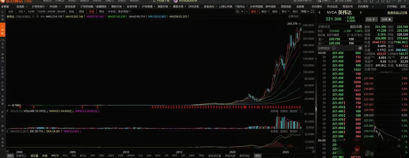The height and width of the screenshot is (158, 409).
Task: Click 提醒 alert button
Action: [x=386, y=20]
